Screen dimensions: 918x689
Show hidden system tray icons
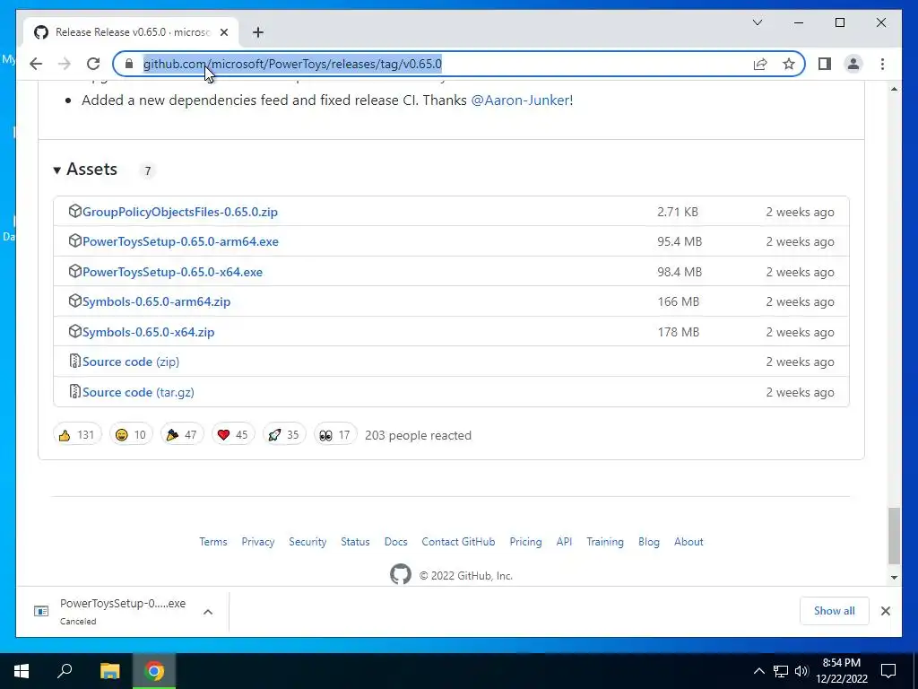[x=758, y=671]
